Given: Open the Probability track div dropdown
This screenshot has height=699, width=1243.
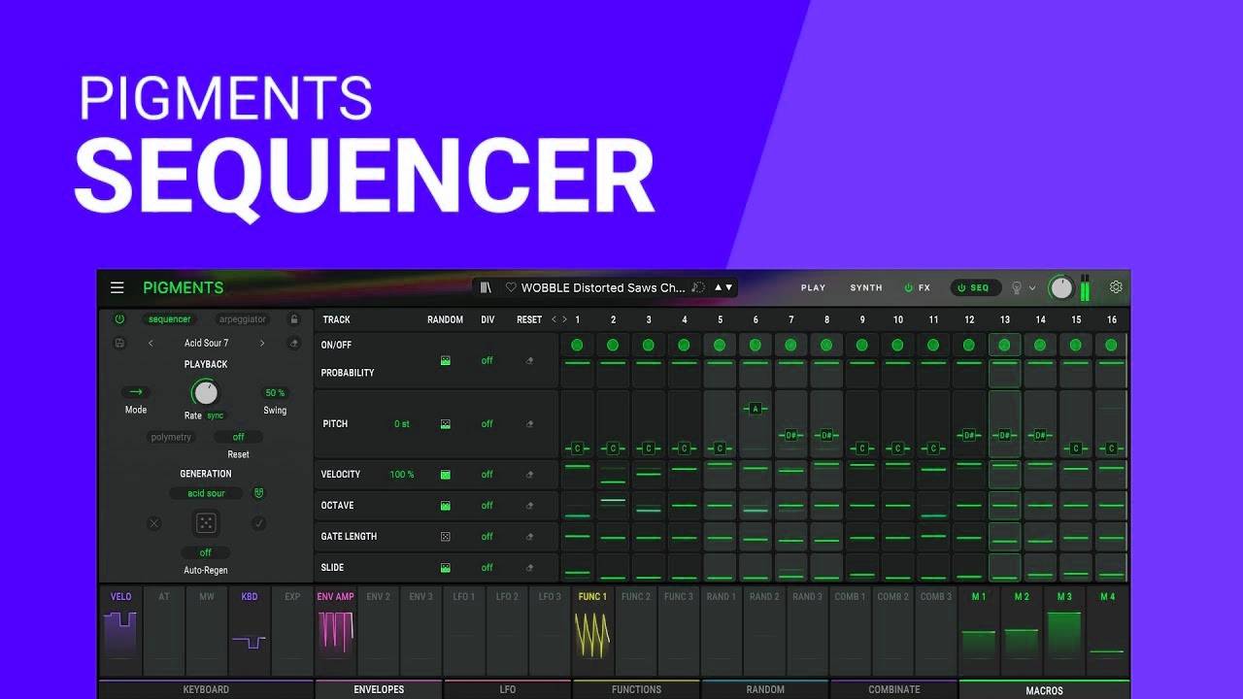Looking at the screenshot, I should click(487, 360).
